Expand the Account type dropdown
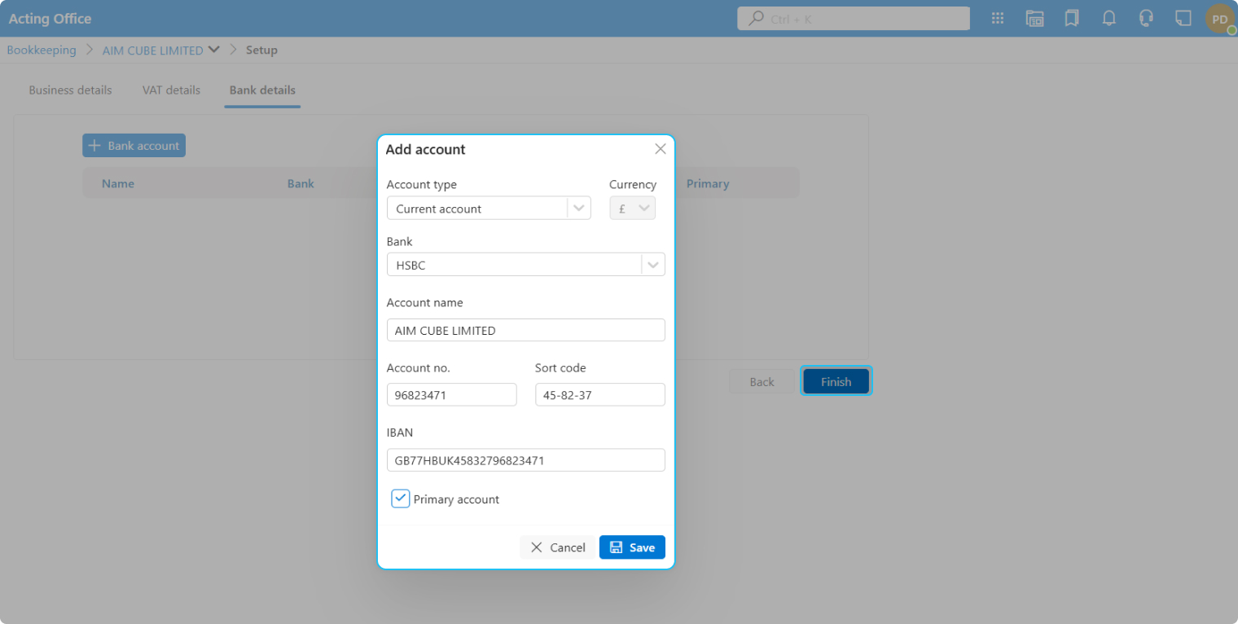This screenshot has height=624, width=1238. [x=578, y=209]
